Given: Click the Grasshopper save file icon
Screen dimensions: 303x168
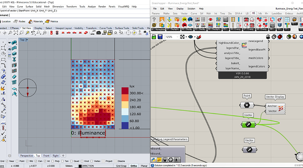Looking at the screenshot, I should point(160,37).
